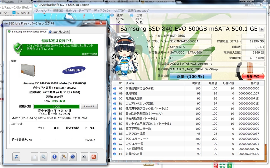This screenshot has height=168, width=270.
Task: Click the green shield health icon in SSD Life
Action: click(x=18, y=48)
